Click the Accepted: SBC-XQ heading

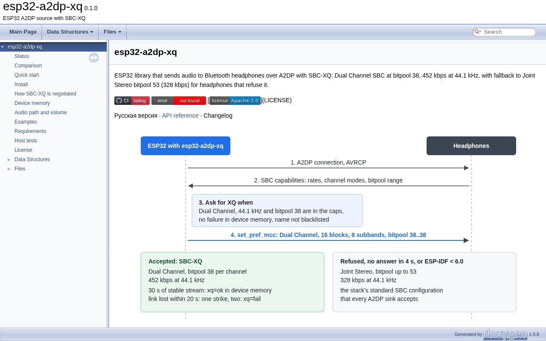175,261
